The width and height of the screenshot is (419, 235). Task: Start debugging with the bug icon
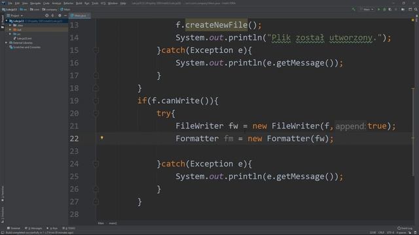(384, 9)
